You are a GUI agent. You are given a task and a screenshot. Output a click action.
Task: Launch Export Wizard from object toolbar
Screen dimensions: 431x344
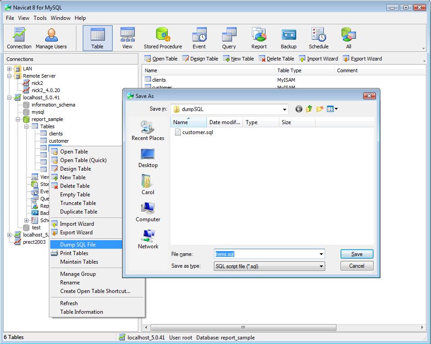click(x=363, y=59)
